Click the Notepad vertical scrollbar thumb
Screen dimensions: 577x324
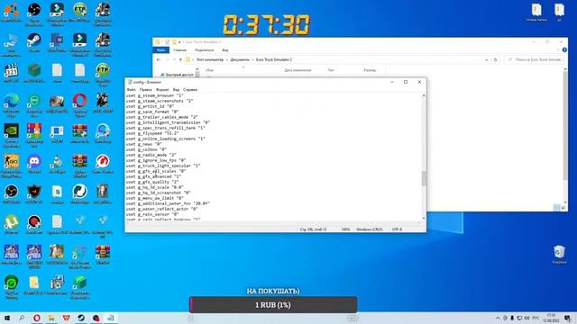pos(424,178)
